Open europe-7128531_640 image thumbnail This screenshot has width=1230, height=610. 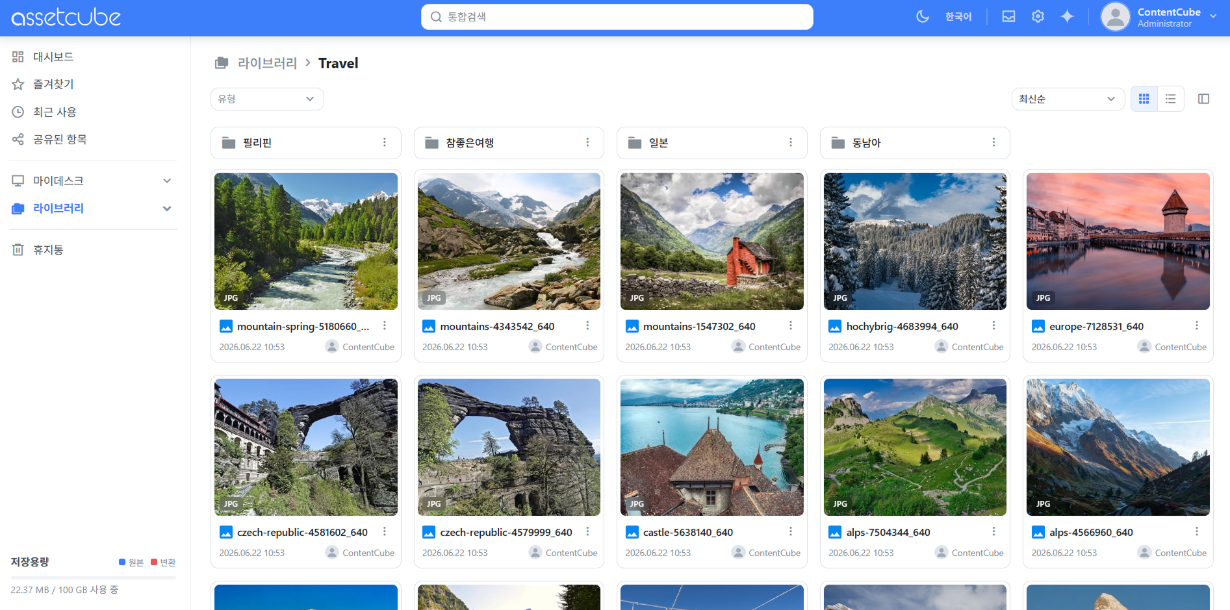1118,241
